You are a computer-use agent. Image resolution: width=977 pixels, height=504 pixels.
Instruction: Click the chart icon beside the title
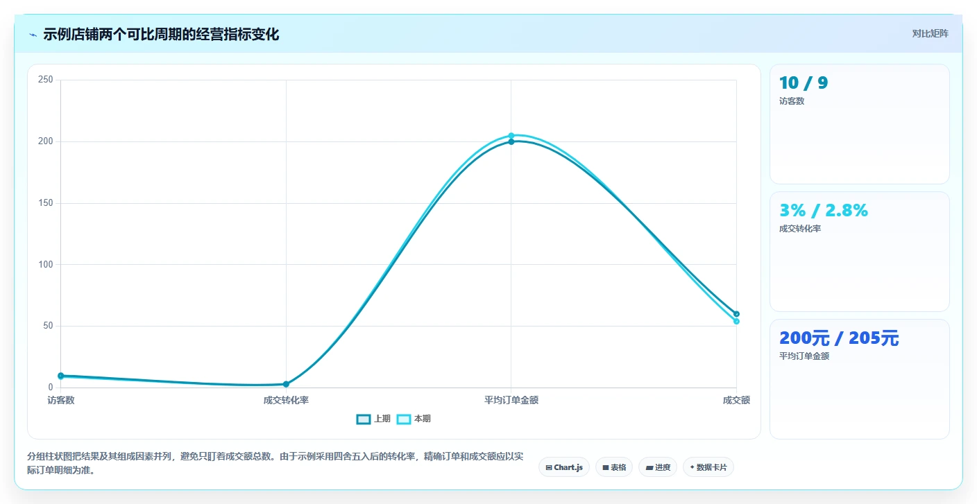33,35
